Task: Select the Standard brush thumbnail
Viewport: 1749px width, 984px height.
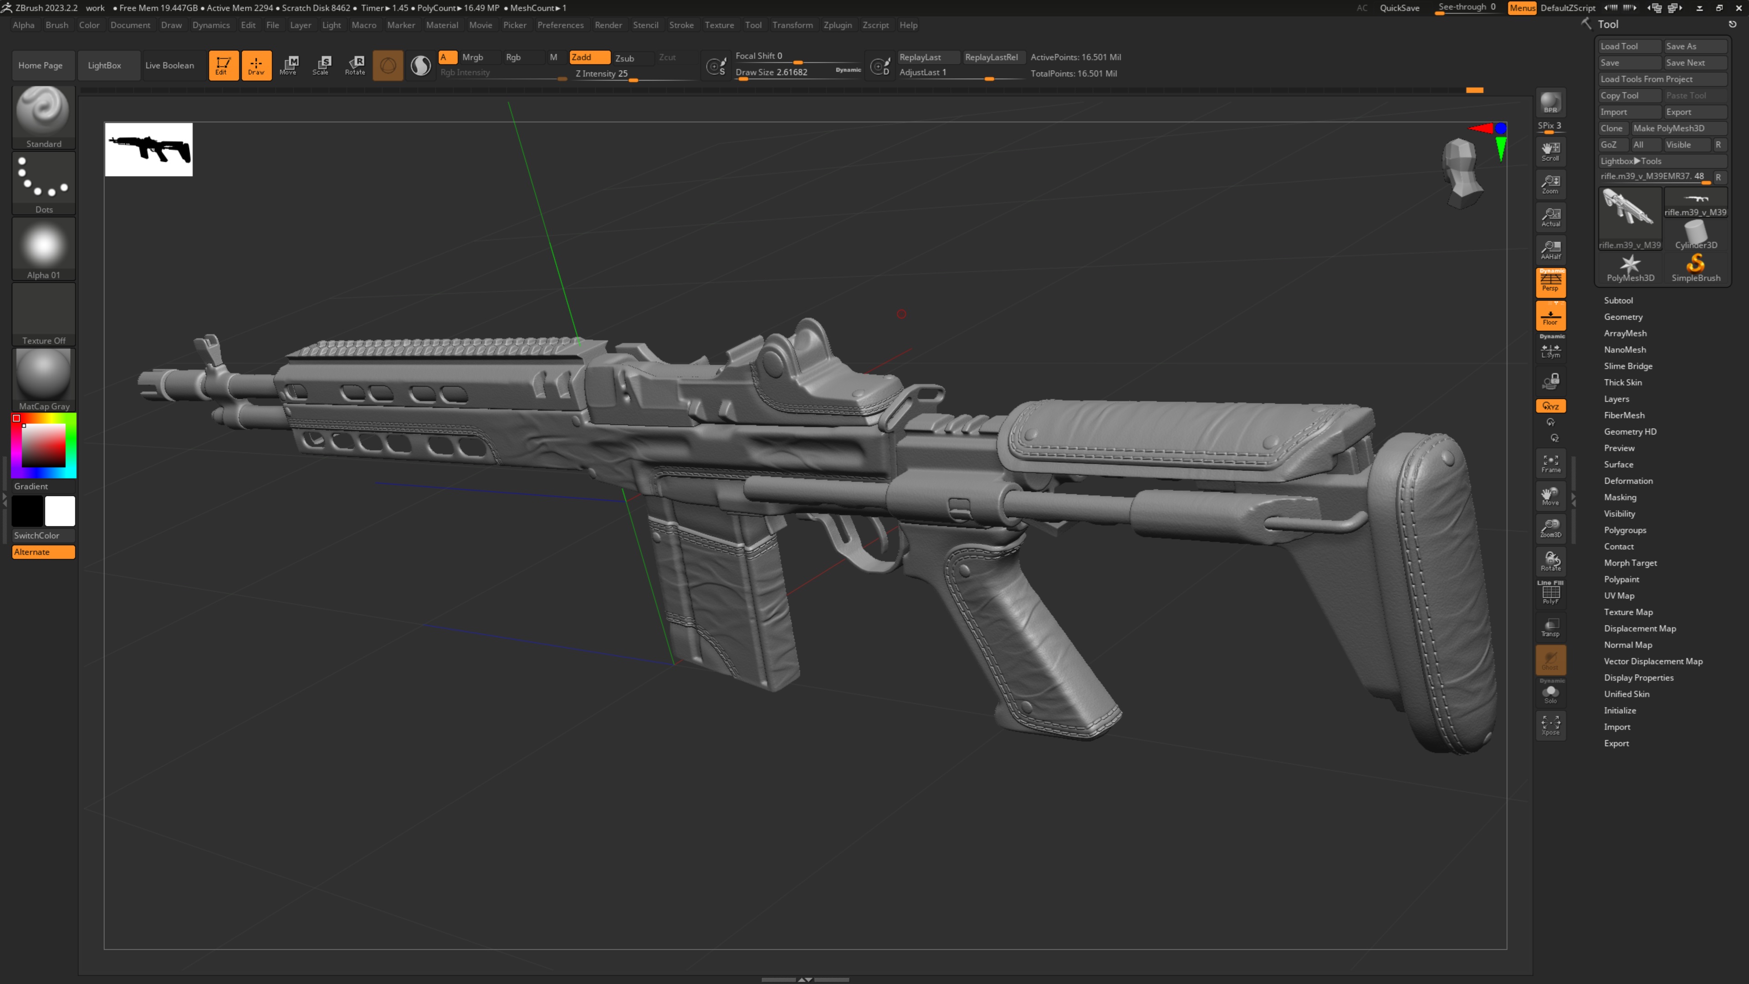Action: coord(43,117)
